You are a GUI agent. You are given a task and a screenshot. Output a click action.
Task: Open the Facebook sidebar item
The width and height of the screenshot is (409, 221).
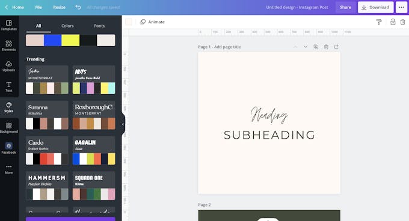(9, 148)
